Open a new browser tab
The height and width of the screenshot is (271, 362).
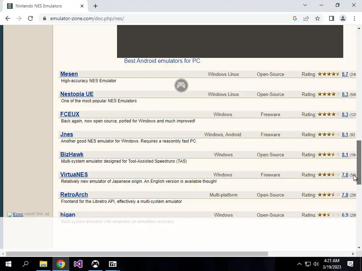tap(95, 6)
